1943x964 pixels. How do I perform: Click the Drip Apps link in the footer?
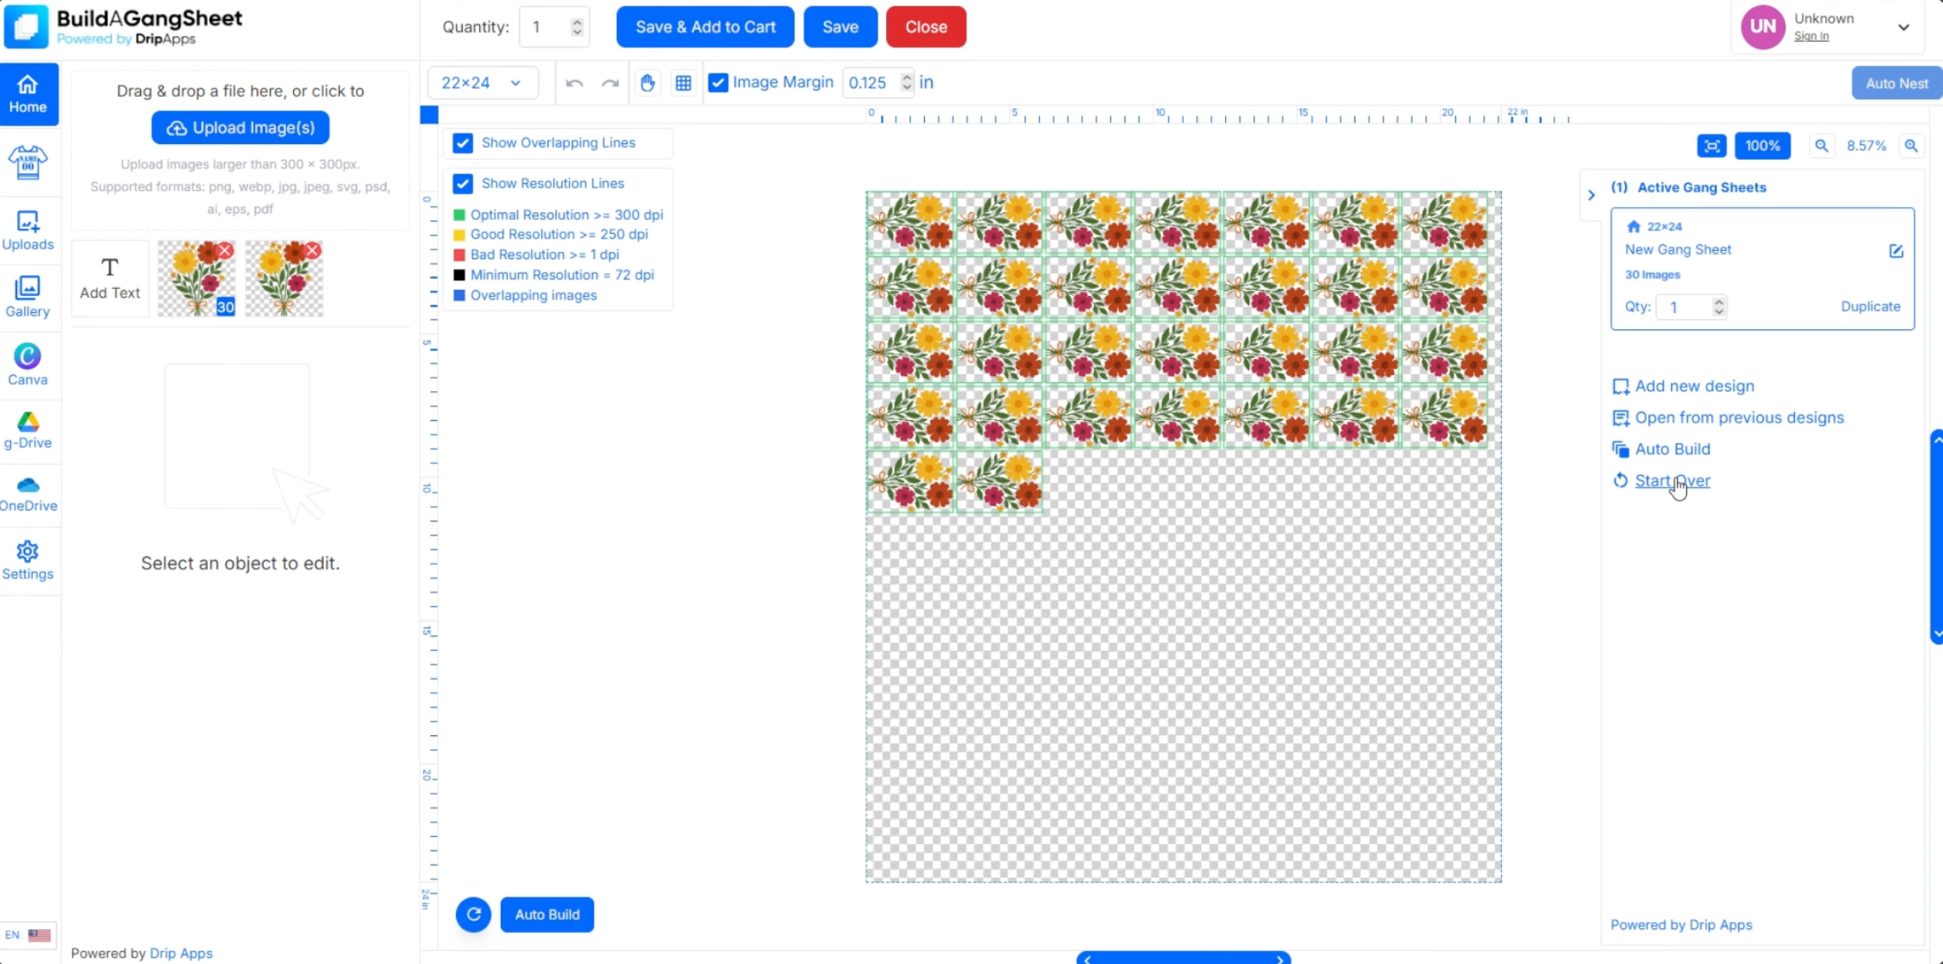181,953
